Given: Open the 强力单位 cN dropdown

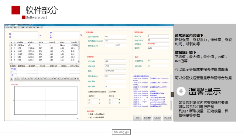Looking at the screenshot, I should point(168,66).
